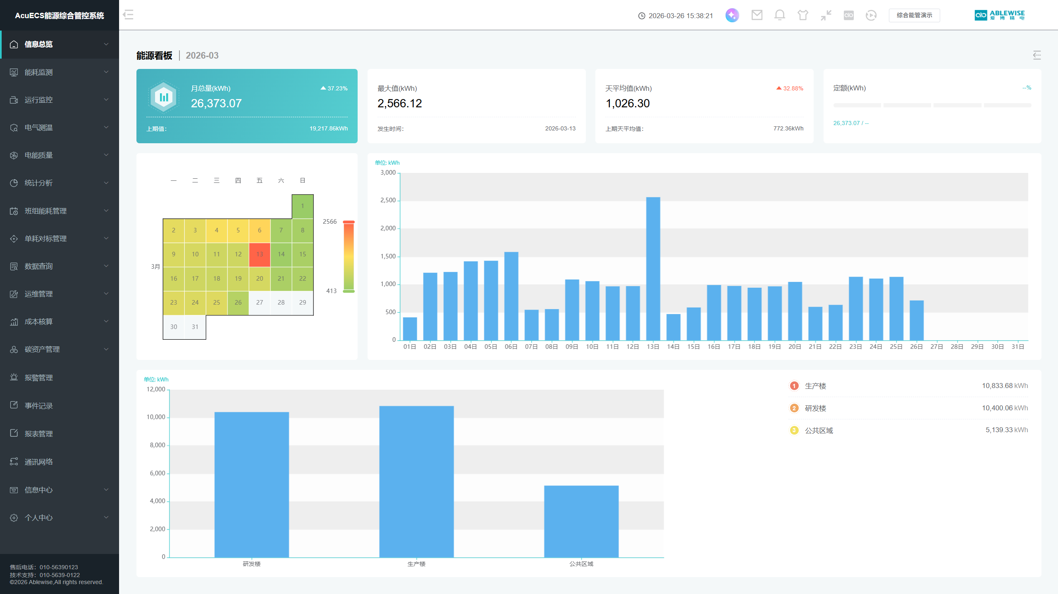Expand the 碳资产管理 menu chevron
This screenshot has width=1058, height=594.
106,349
